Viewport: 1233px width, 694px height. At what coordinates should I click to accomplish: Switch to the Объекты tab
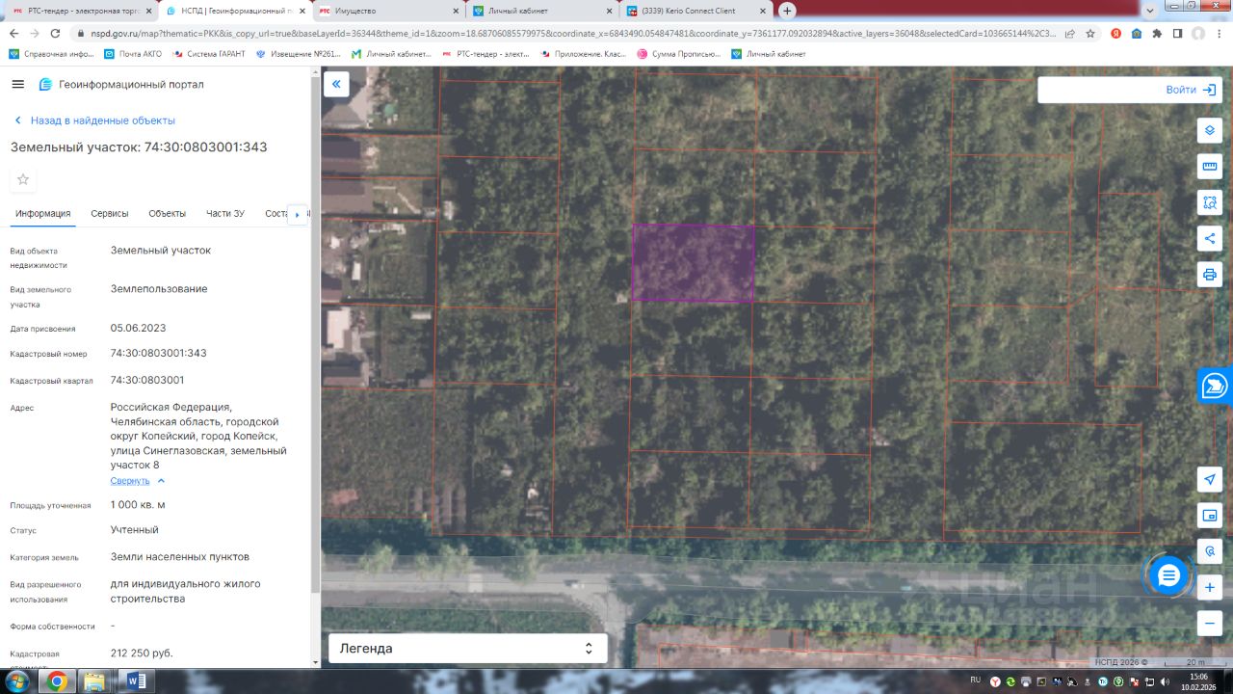(168, 213)
